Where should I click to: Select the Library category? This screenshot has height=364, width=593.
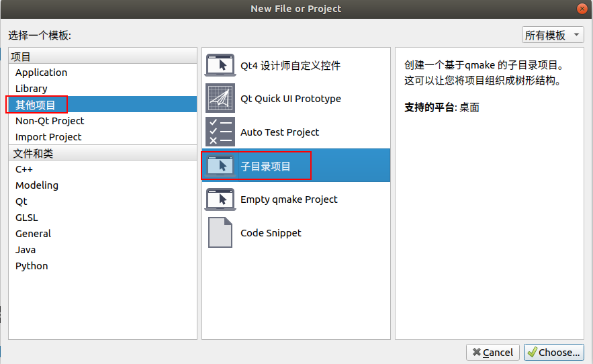[103, 89]
